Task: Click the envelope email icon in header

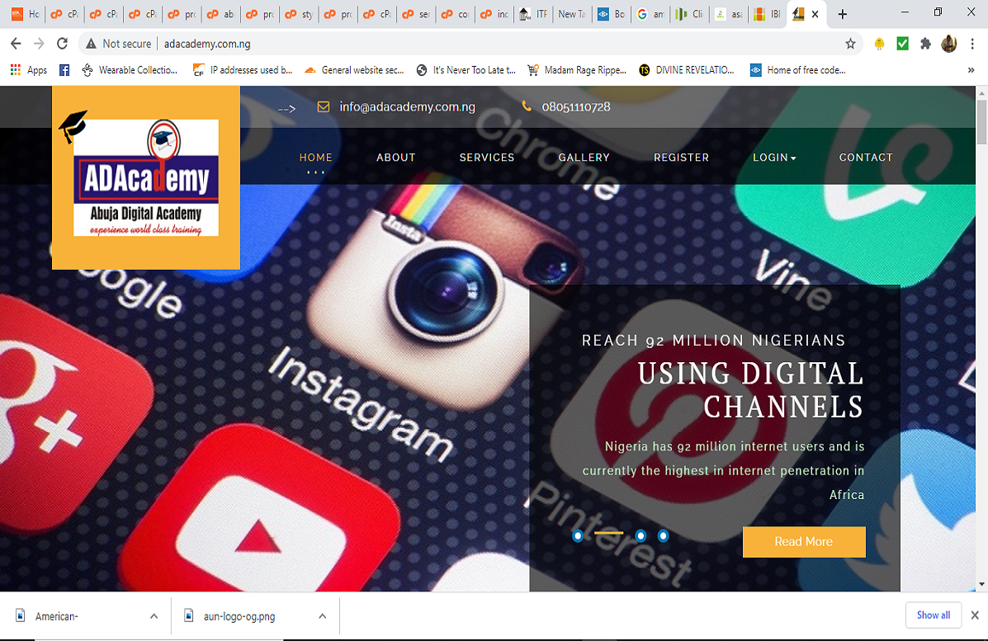Action: click(324, 107)
